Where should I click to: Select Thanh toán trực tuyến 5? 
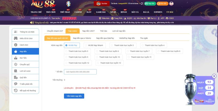(77, 51)
